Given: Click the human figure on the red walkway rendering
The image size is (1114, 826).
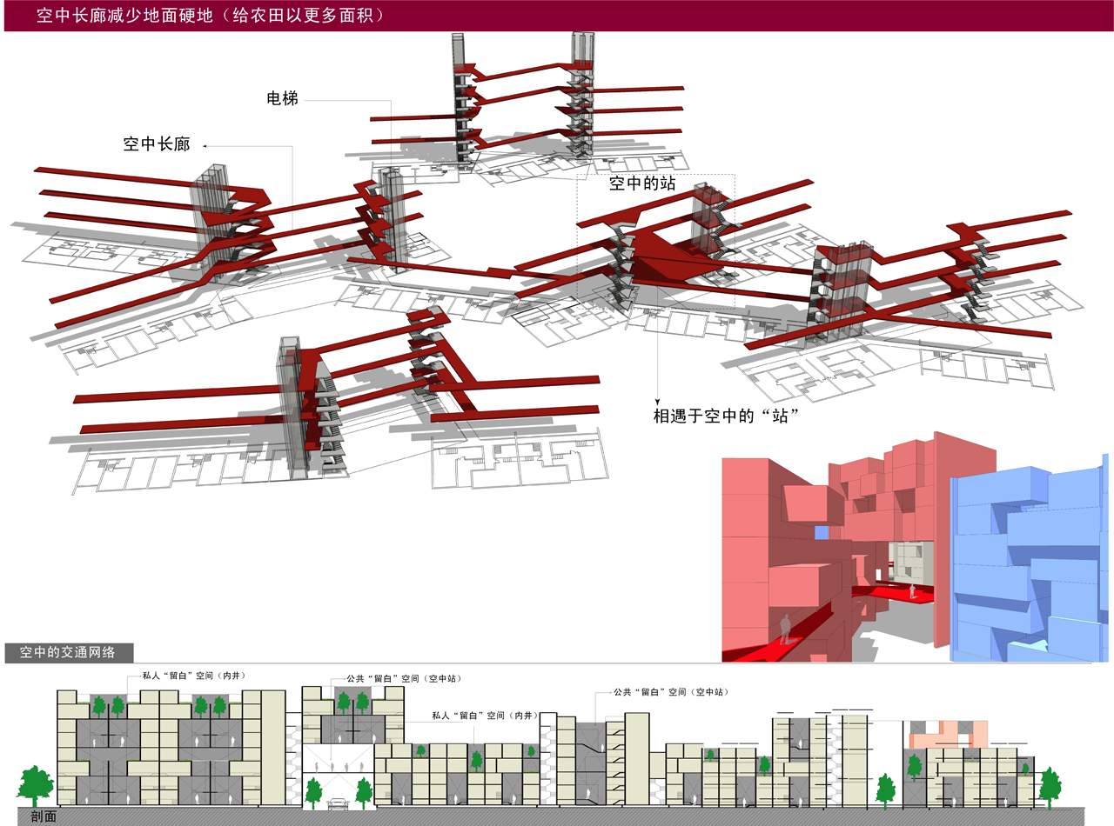Looking at the screenshot, I should (786, 628).
